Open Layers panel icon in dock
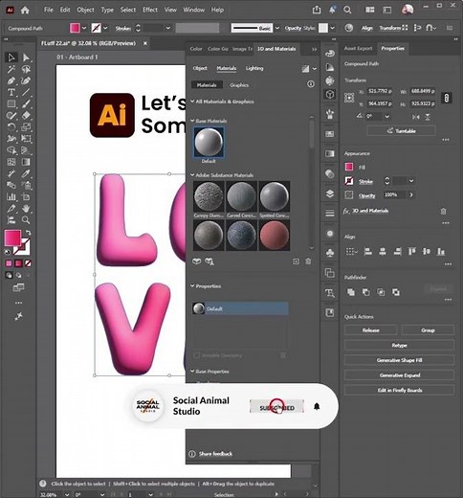This screenshot has height=498, width=463. coord(330,193)
